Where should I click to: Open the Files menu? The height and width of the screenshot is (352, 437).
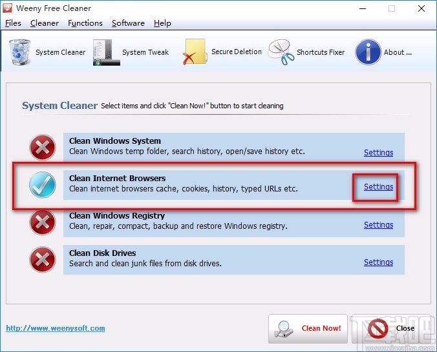coord(13,23)
